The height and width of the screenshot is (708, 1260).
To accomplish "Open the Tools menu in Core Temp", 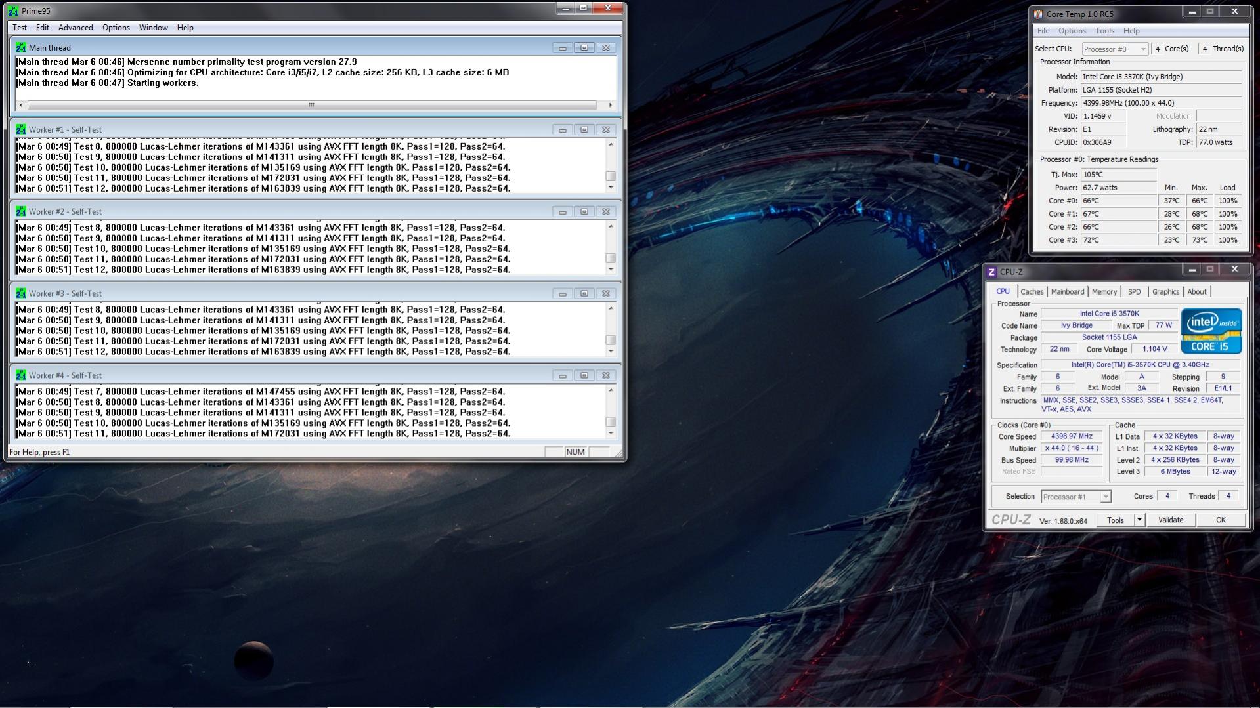I will coord(1104,31).
